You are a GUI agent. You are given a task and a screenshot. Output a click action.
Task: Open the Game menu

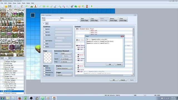coord(28,3)
